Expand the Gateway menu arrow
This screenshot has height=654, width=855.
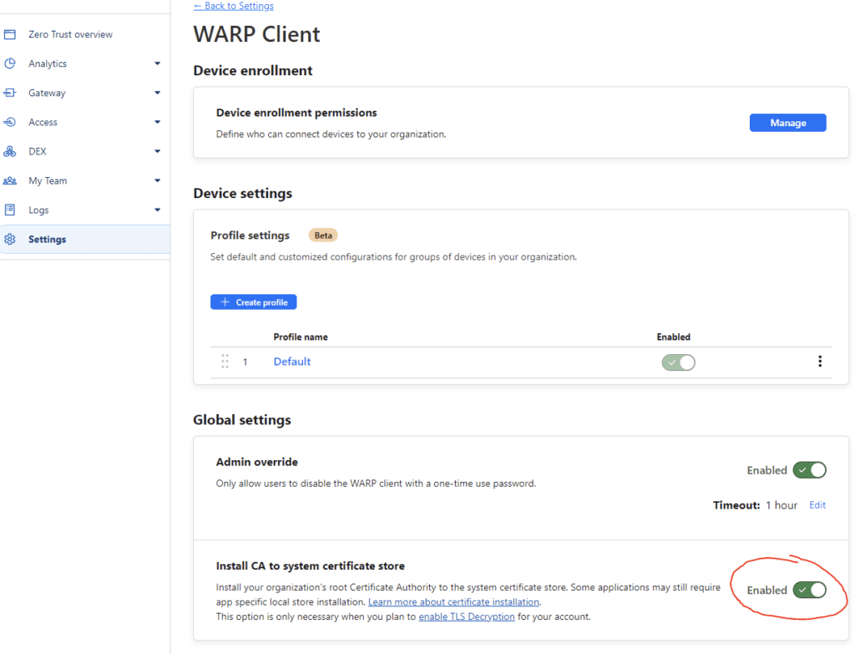[x=158, y=93]
